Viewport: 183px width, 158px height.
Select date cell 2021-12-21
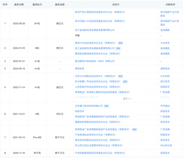click(x=19, y=114)
